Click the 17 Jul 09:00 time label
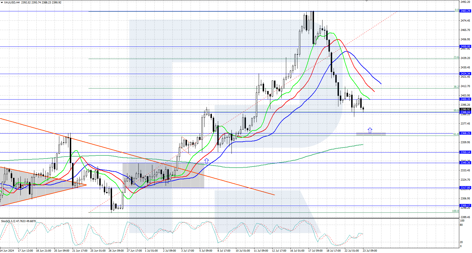Image resolution: width=472 pixels, height=253 pixels. click(315, 251)
